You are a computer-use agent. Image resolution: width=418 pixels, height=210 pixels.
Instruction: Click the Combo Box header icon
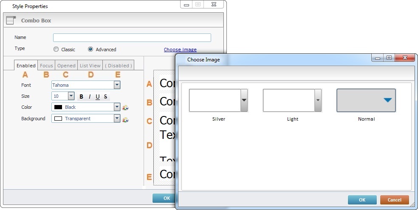click(x=11, y=20)
